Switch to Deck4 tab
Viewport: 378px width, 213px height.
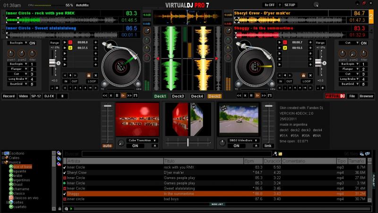[x=197, y=96]
